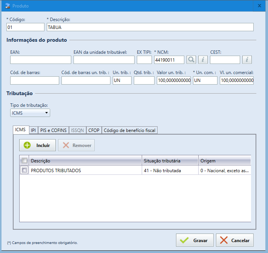Screen dimensions: 268x253
Task: Click the Descrição column header
Action: pos(85,161)
